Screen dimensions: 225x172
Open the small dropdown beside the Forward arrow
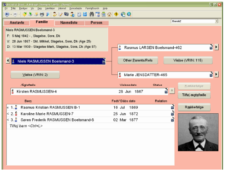coord(19,14)
